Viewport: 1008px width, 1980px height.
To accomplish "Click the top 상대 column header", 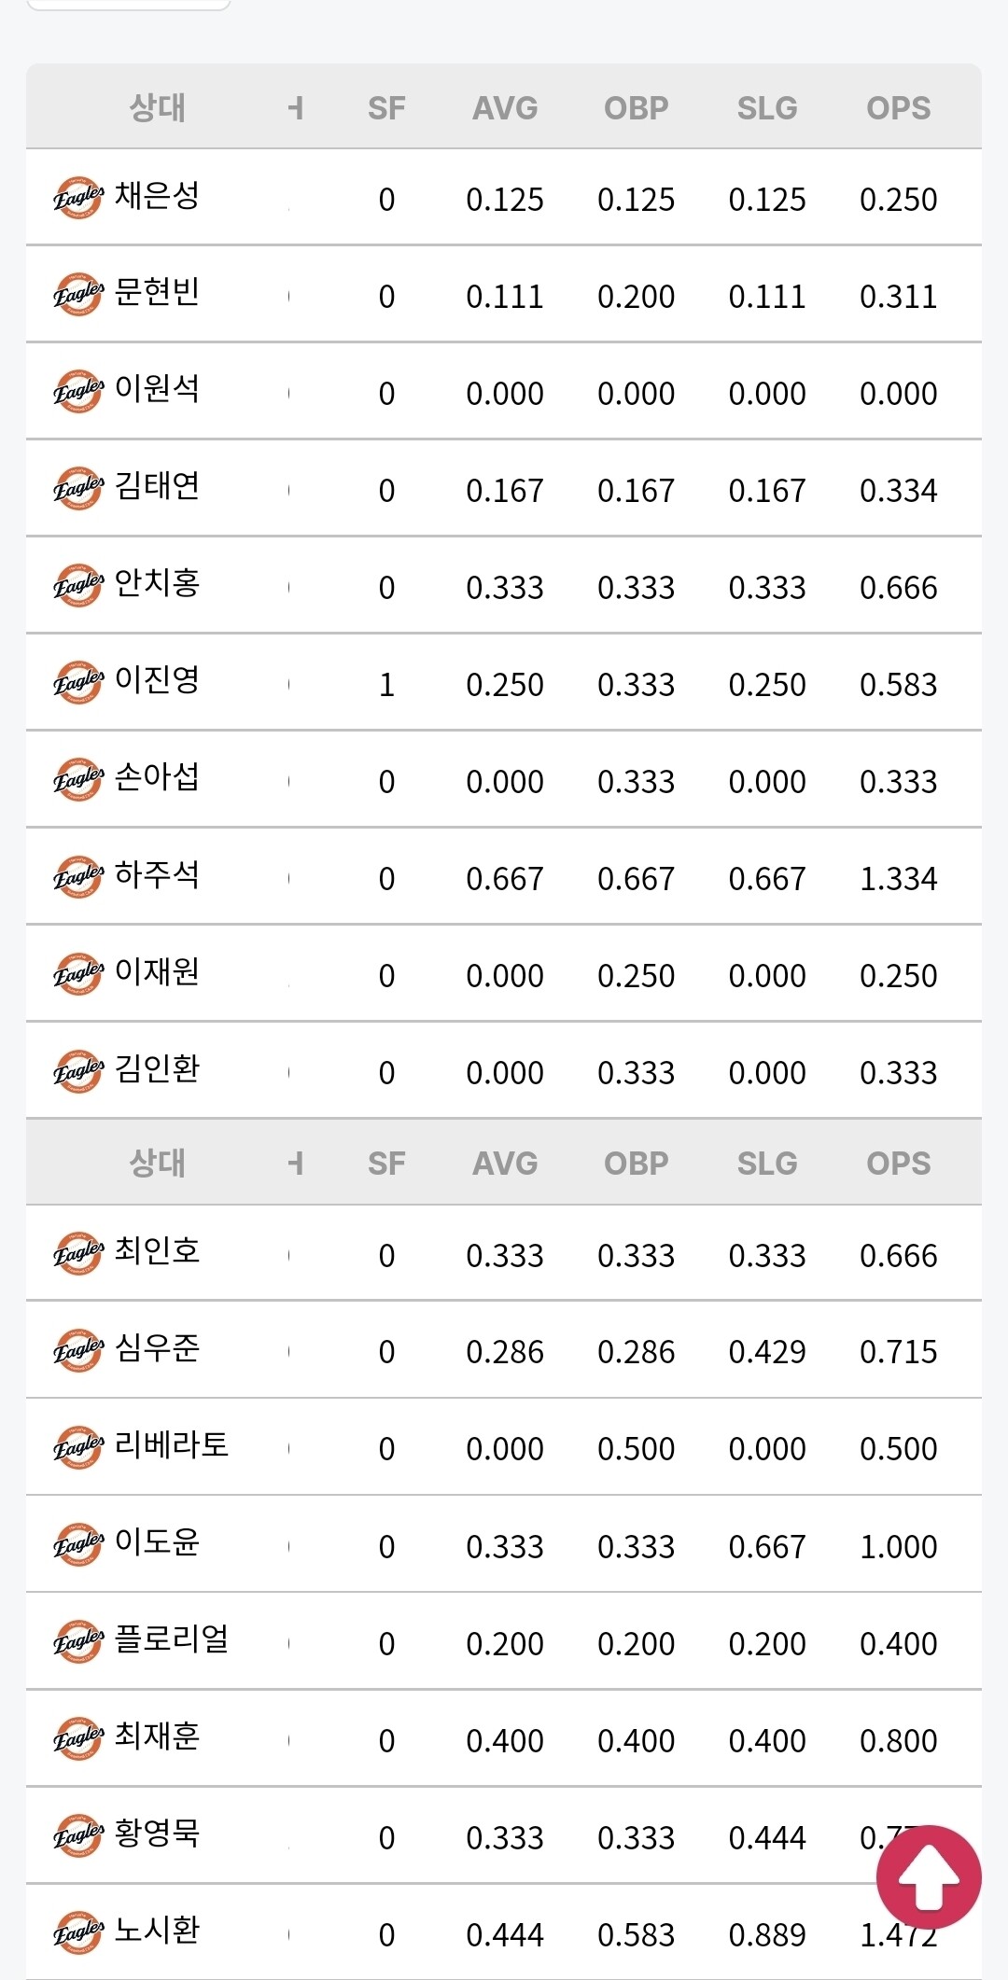I will pos(158,107).
